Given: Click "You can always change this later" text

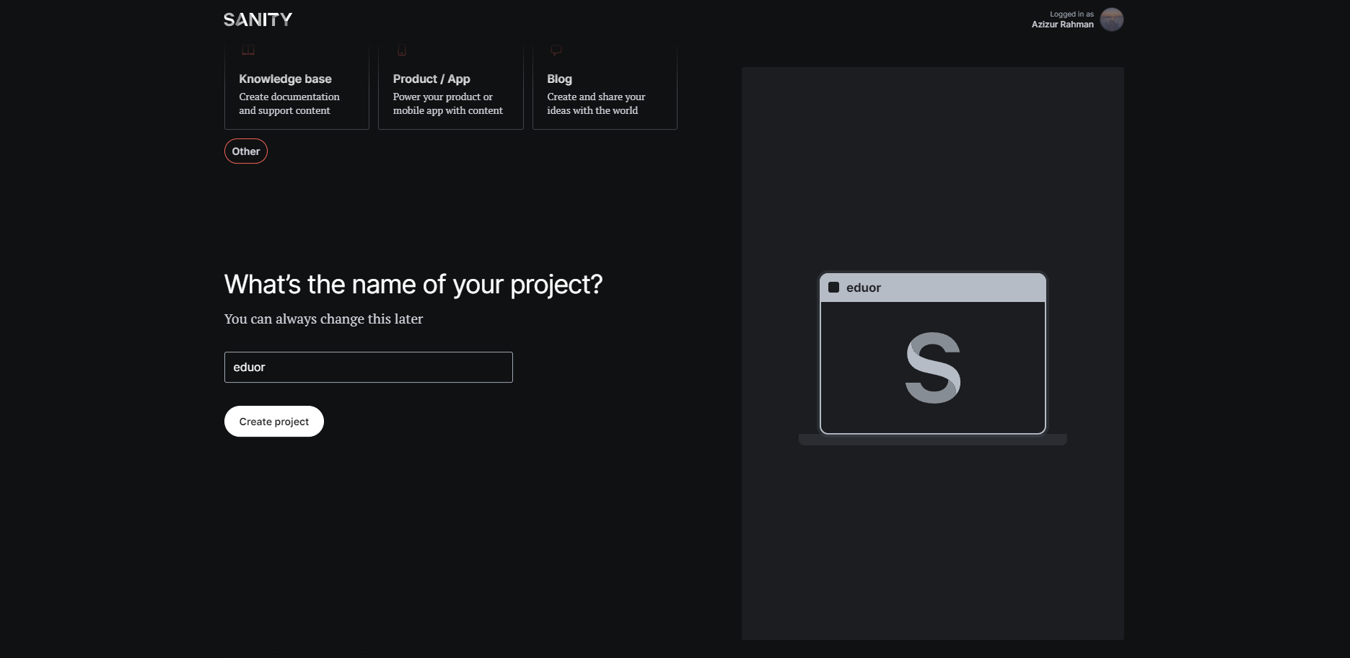Looking at the screenshot, I should [x=323, y=319].
